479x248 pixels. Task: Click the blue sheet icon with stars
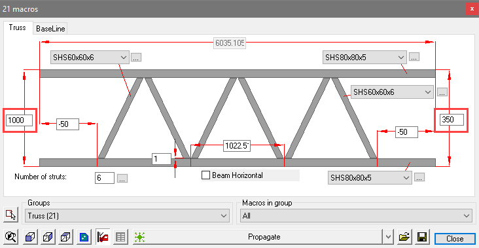coord(84,237)
